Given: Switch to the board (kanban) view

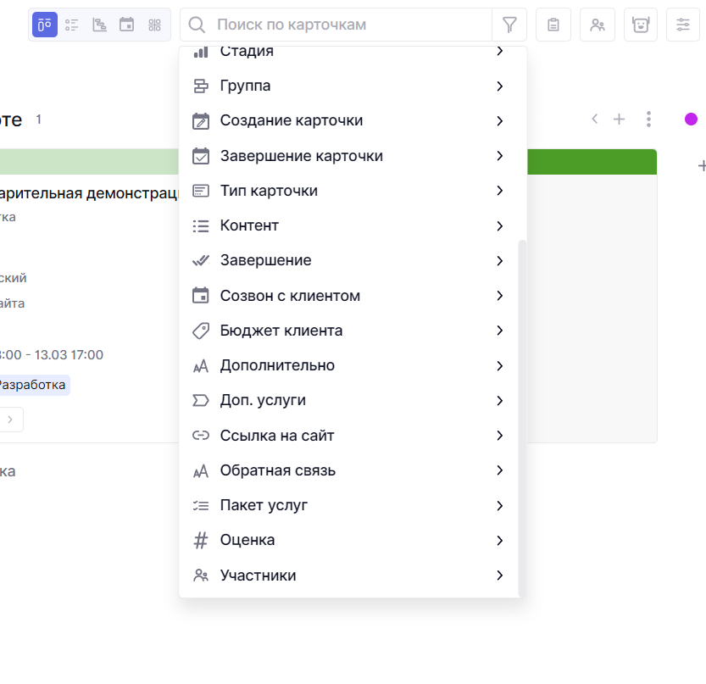Looking at the screenshot, I should click(x=45, y=25).
